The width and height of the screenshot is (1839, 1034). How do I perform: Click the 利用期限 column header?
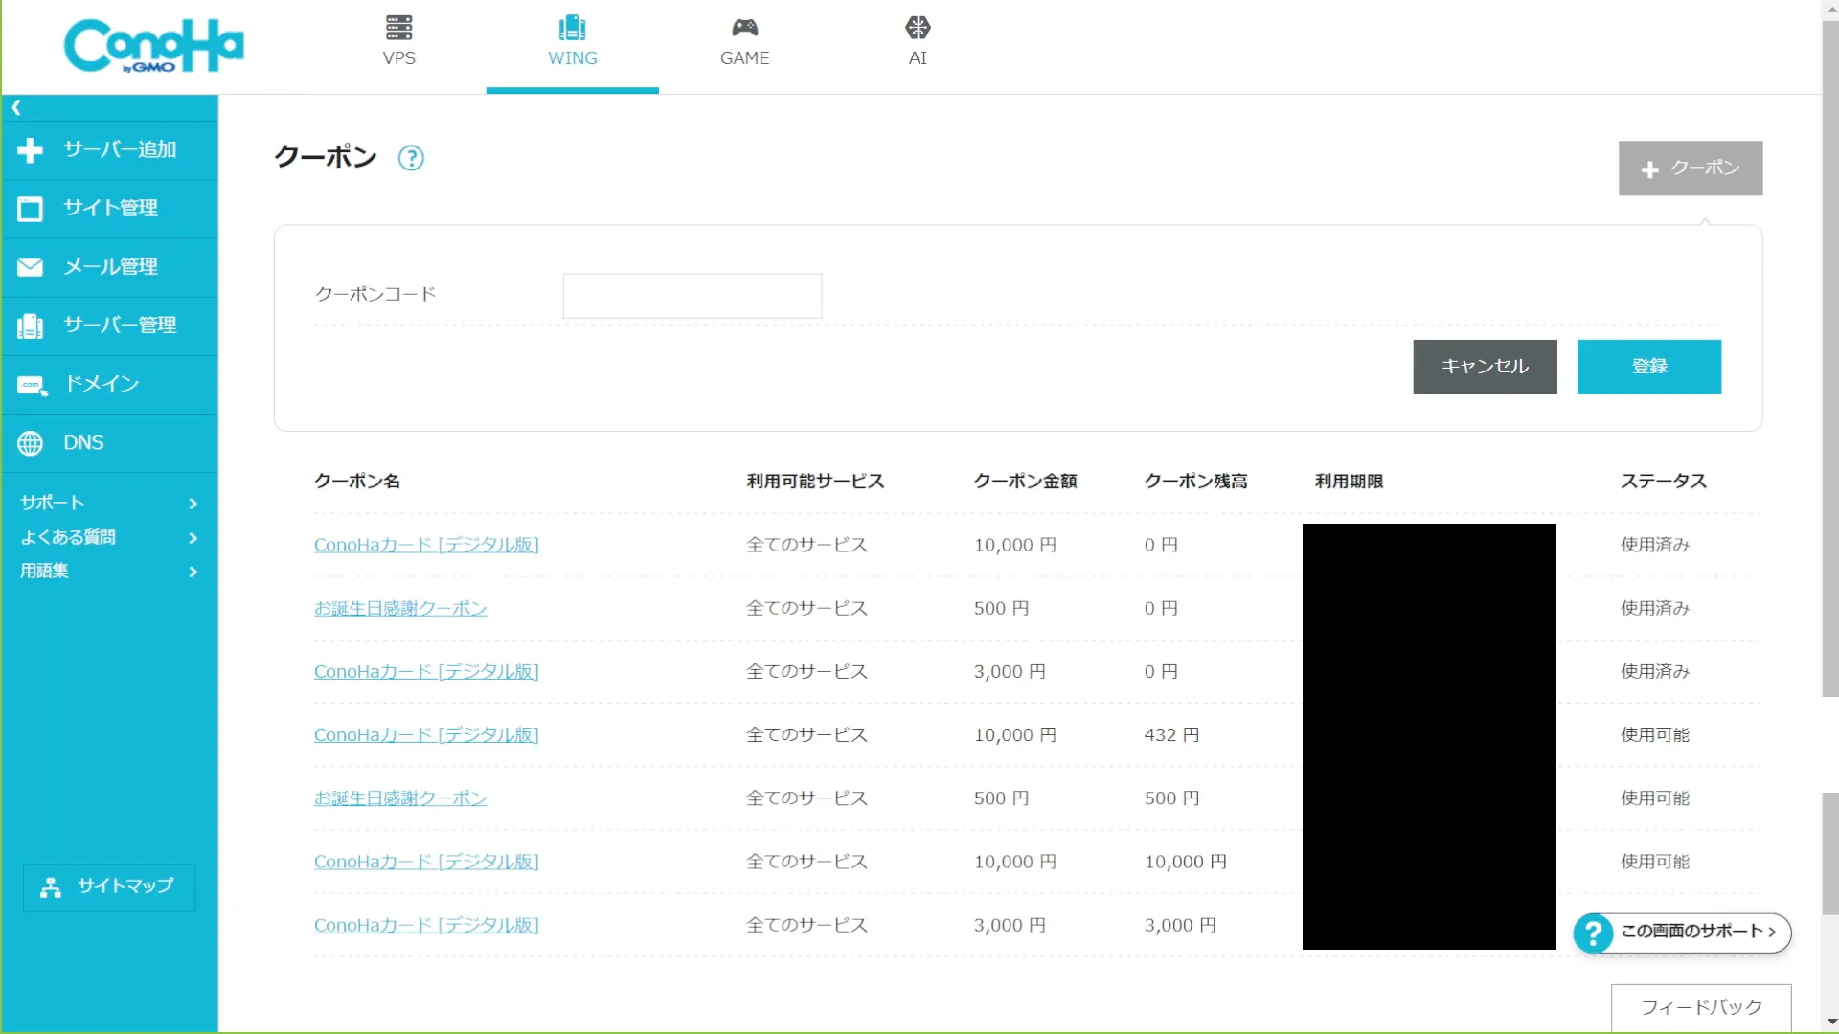[1349, 481]
